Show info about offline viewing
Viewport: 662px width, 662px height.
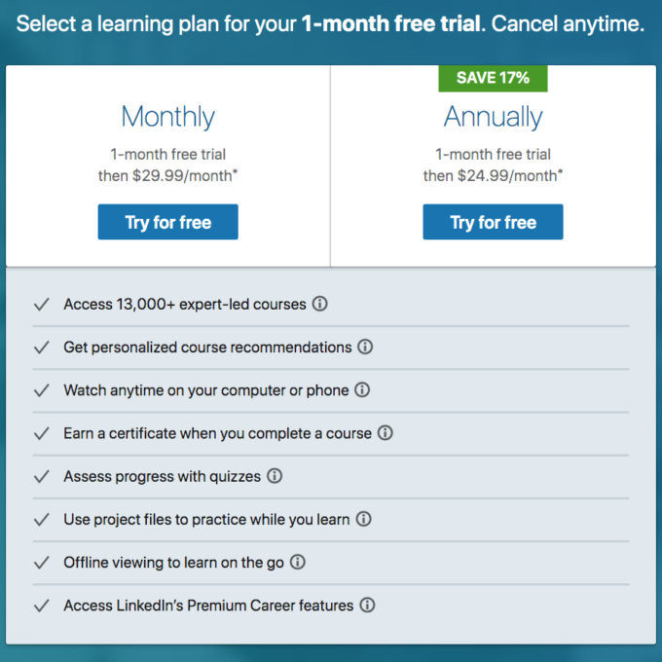pos(298,562)
